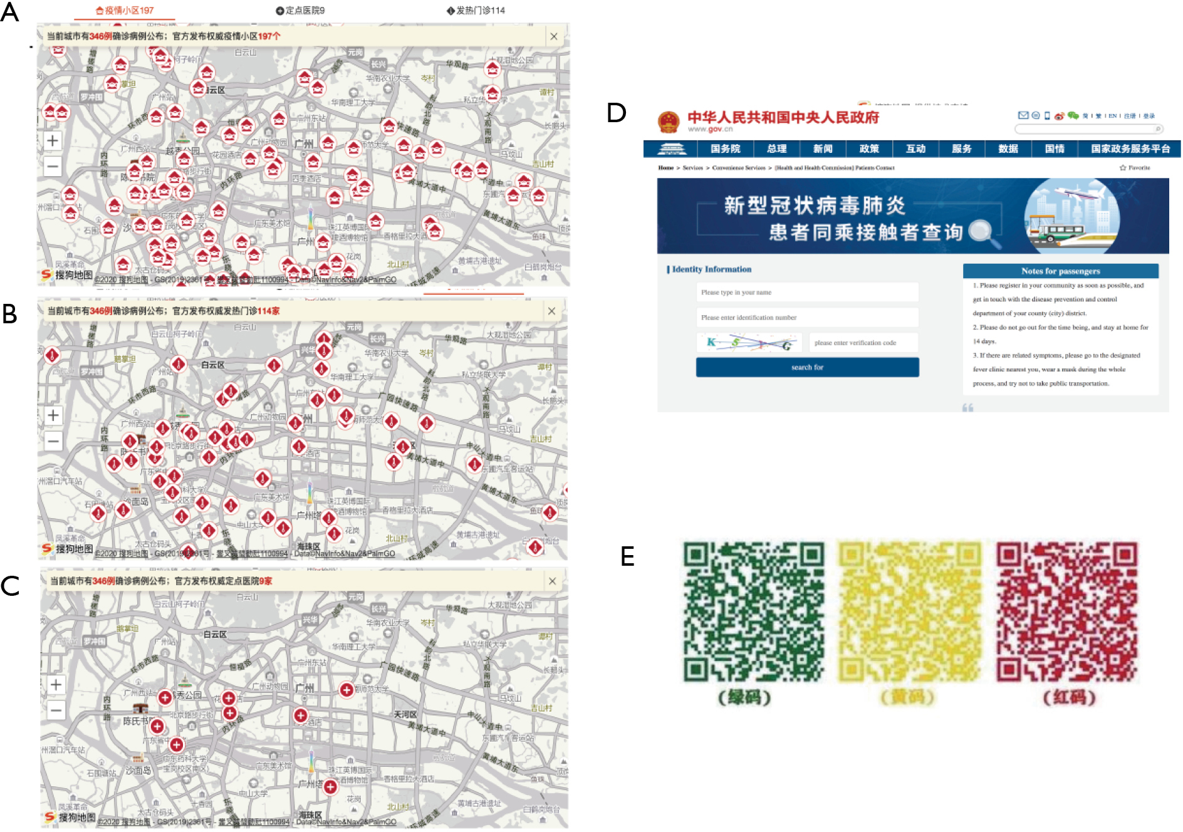Select the 疫情小区197 tab above map A
Viewport: 1183px width, 832px height.
click(124, 11)
